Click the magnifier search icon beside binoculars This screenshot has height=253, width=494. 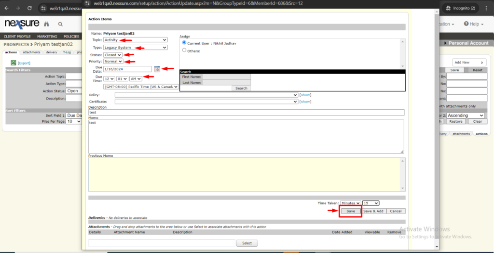coord(60,24)
